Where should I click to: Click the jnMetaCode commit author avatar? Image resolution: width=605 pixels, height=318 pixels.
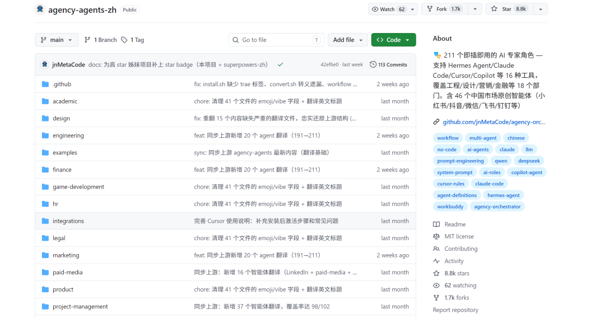(x=45, y=64)
